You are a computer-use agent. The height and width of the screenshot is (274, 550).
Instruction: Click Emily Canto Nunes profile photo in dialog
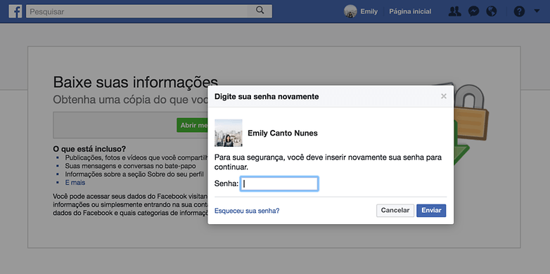pos(229,133)
